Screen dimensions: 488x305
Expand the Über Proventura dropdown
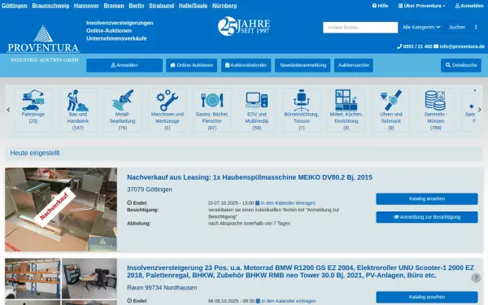pyautogui.click(x=421, y=6)
